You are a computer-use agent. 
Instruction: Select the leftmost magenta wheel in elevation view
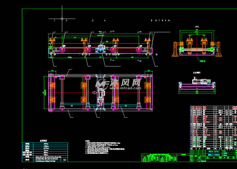click(62, 50)
